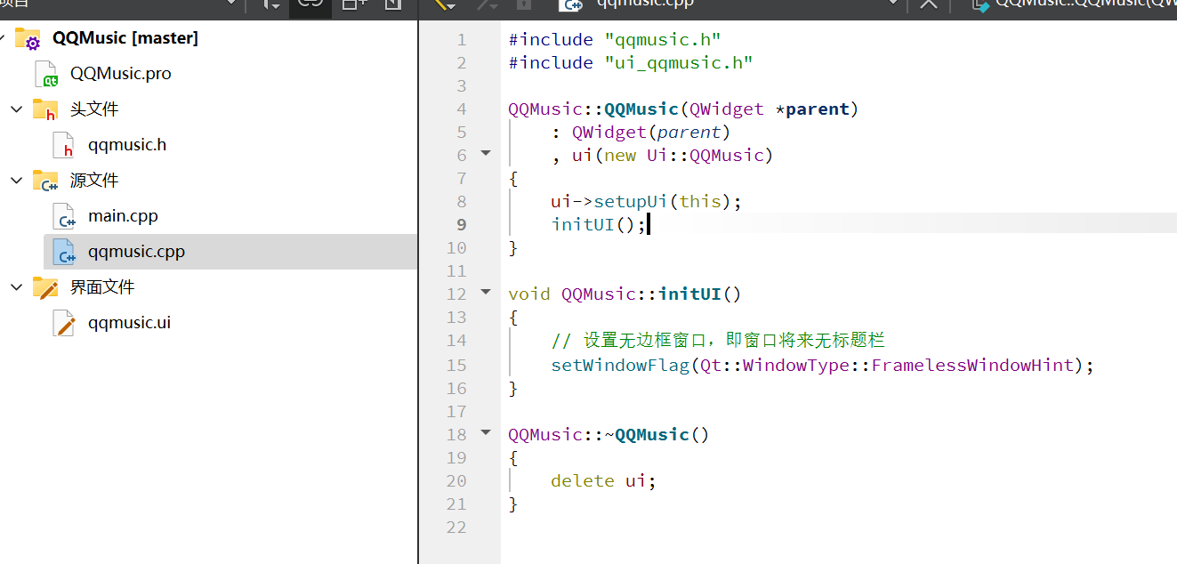
Task: Click the Chinese comment on line 14
Action: pos(718,341)
